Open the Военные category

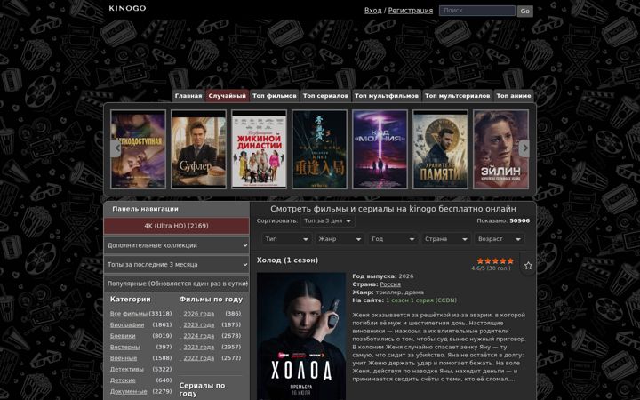point(124,358)
